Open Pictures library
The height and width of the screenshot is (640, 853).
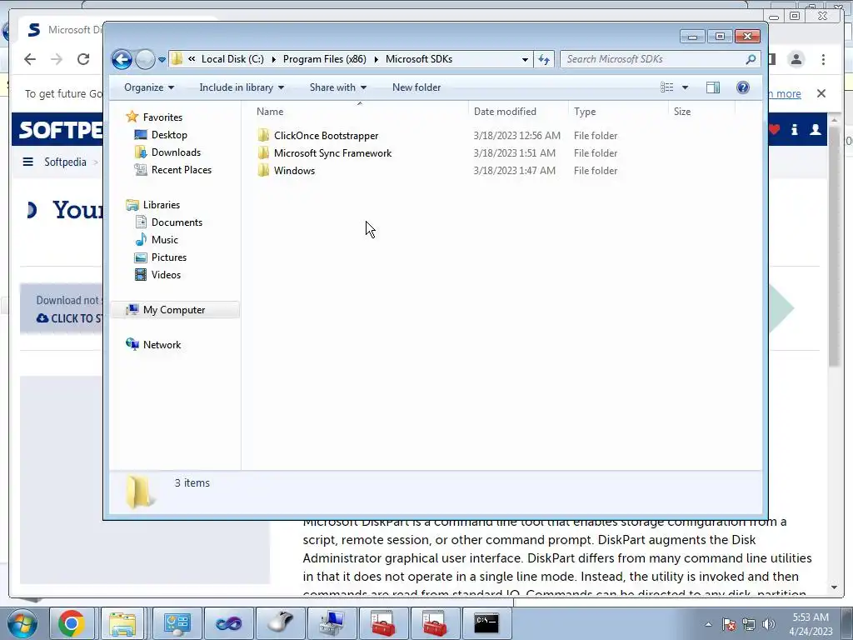[168, 257]
